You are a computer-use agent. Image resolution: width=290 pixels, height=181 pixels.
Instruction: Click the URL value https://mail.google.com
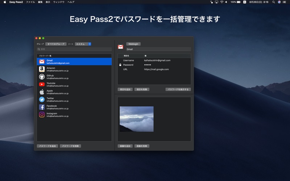[x=157, y=69]
